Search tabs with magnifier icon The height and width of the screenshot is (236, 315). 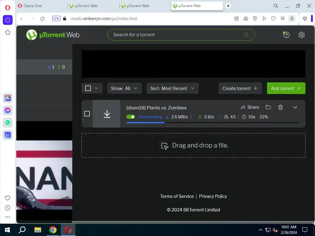(276, 6)
